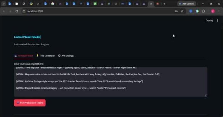Image resolution: width=223 pixels, height=117 pixels.
Task: Click the Persian art cinema visual line
Action: [x=71, y=88]
